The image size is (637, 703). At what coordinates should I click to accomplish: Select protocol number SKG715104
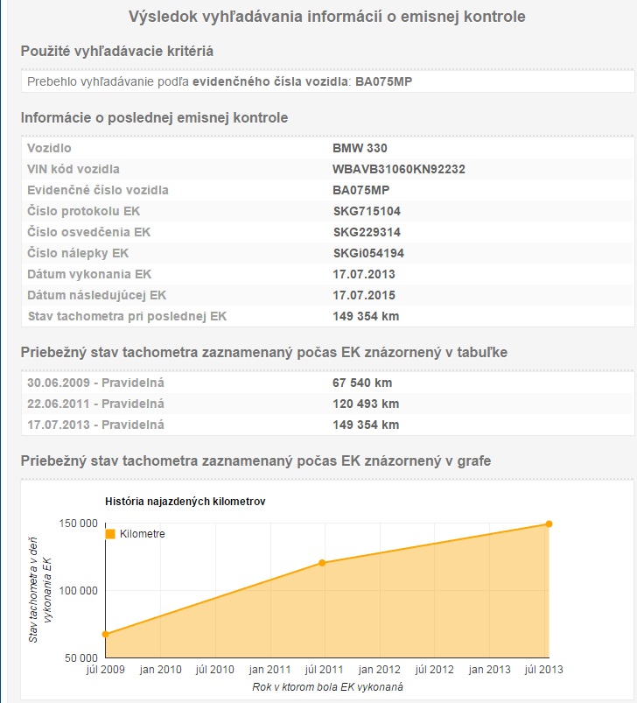point(367,211)
